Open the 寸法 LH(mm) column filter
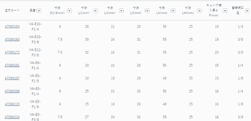This screenshot has width=251, height=121. [x=199, y=10]
